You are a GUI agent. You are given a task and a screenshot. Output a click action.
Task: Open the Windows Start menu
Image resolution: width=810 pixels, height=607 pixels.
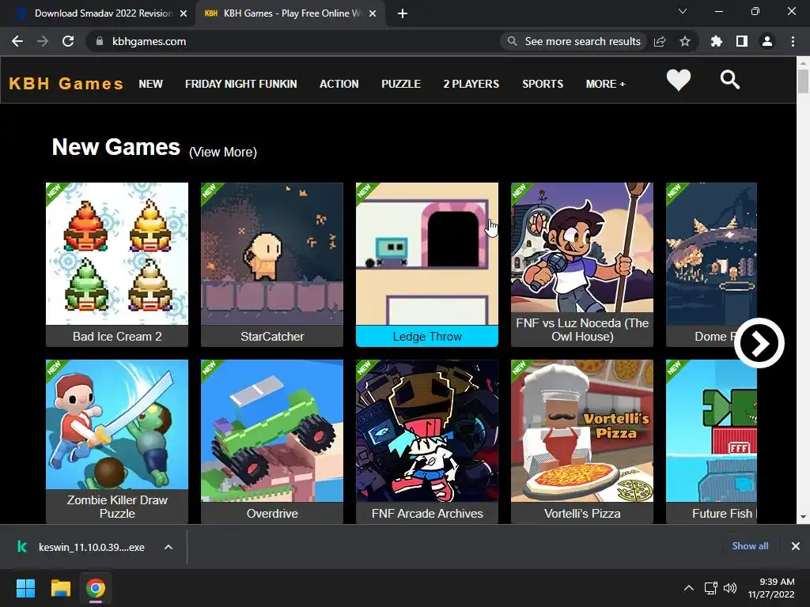point(25,588)
